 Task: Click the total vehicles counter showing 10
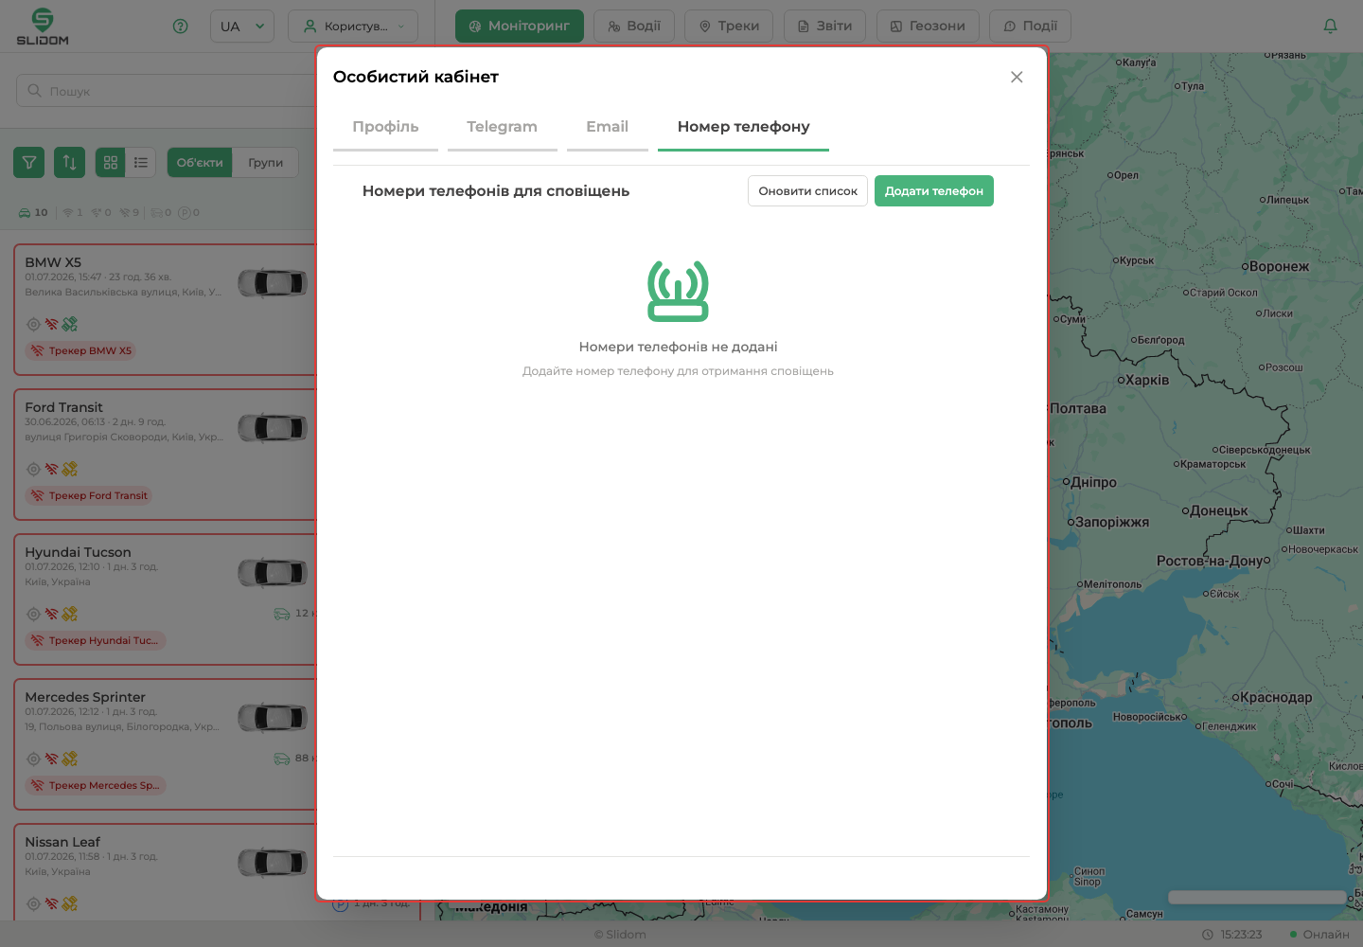point(33,212)
